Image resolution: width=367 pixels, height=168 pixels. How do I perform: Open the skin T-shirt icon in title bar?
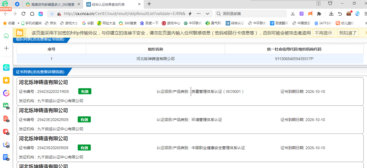[330, 3]
